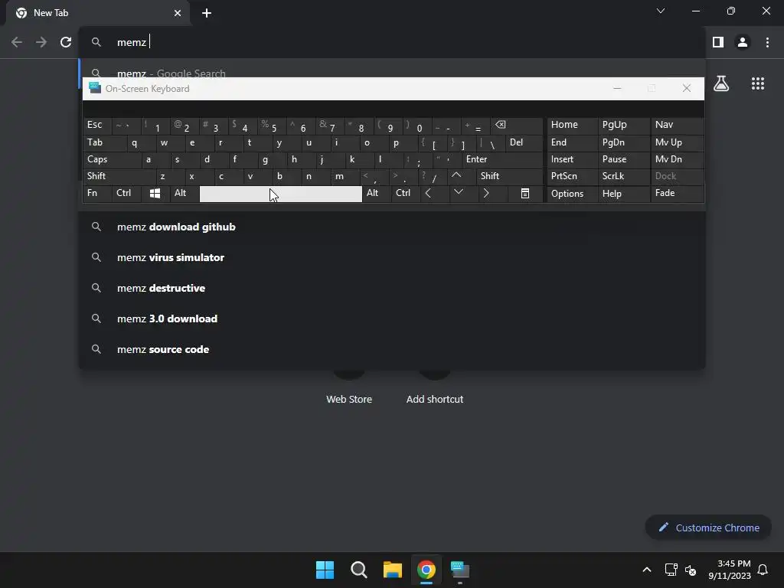The image size is (784, 588).
Task: Open the notification bell in taskbar
Action: click(x=763, y=570)
